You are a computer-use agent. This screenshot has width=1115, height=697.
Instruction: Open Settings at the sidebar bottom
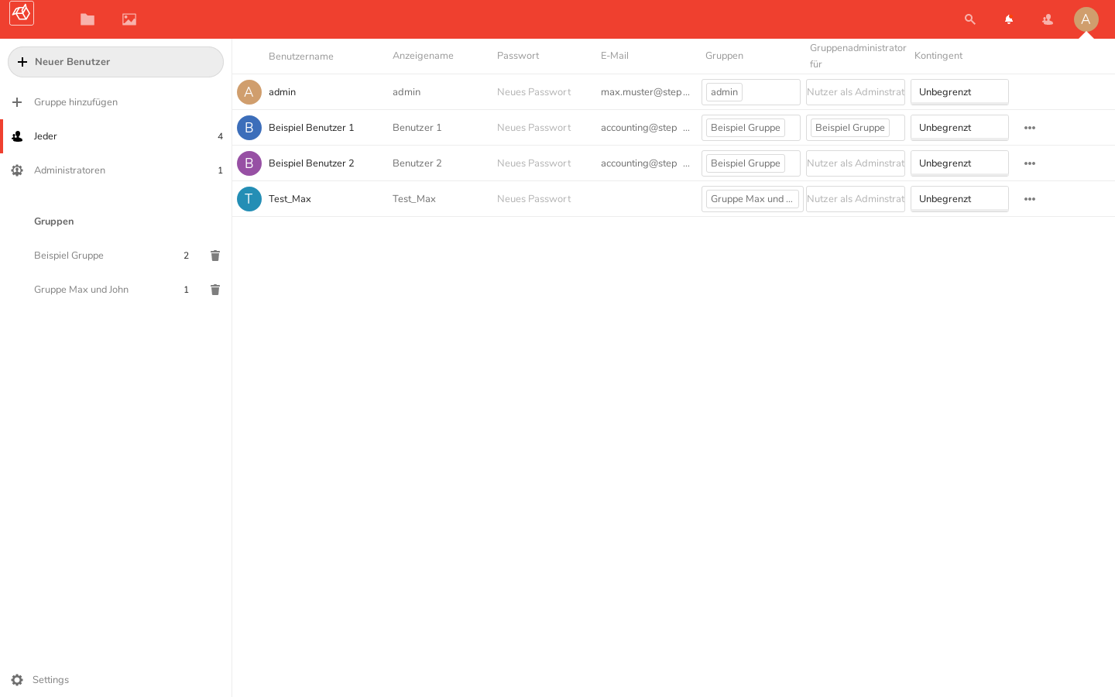(x=50, y=680)
